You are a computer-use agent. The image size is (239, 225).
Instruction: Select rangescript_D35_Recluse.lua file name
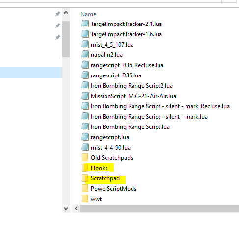[127, 65]
